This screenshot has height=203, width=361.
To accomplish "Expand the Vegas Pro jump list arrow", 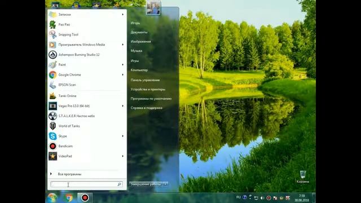I will [x=123, y=106].
